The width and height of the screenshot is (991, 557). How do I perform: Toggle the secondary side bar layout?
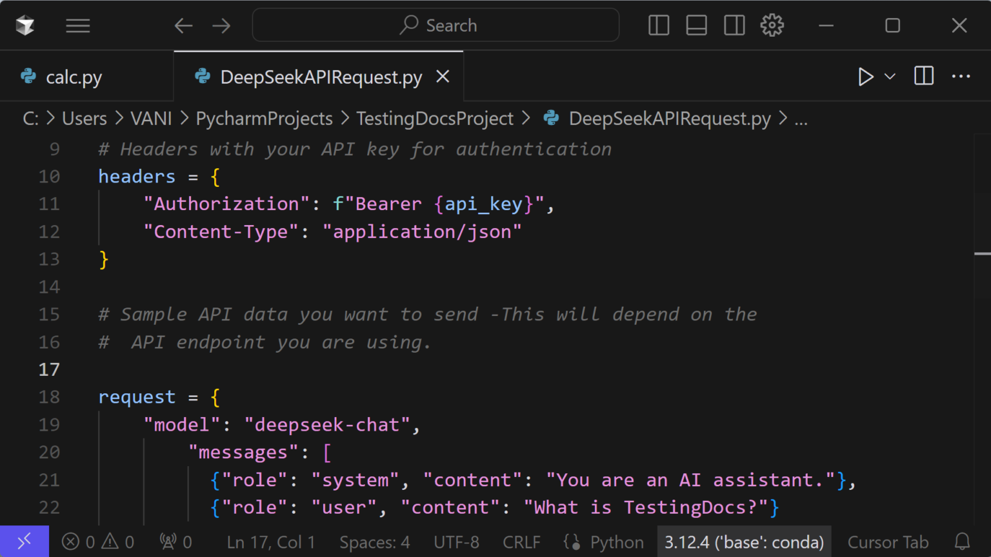tap(734, 25)
